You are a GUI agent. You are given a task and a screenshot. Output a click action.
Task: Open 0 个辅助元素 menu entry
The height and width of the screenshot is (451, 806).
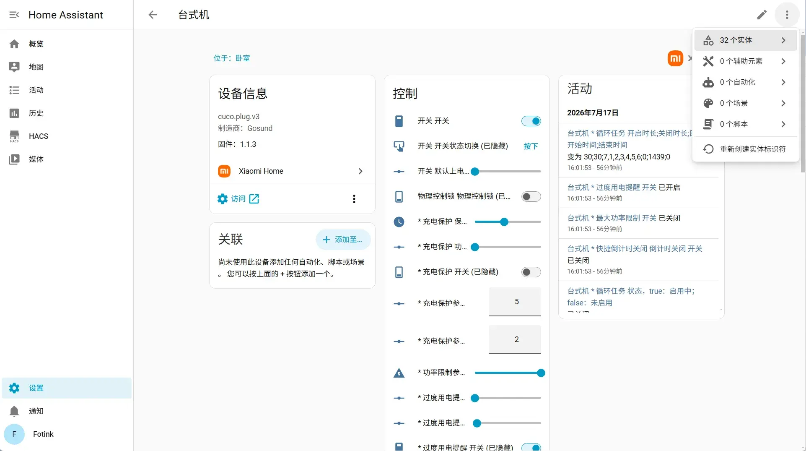click(x=746, y=61)
